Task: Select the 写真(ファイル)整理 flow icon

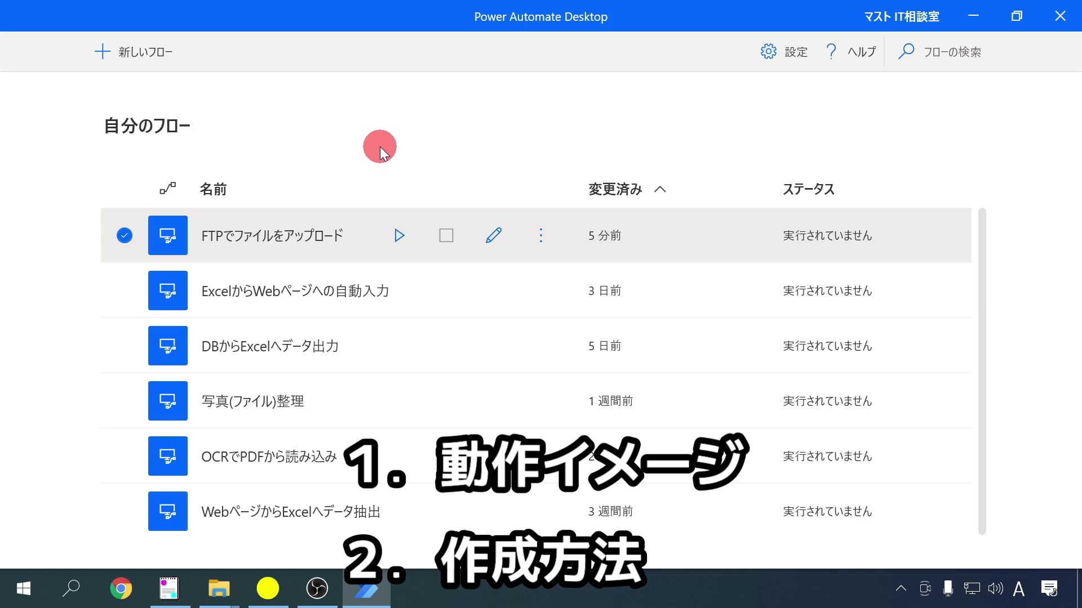Action: pyautogui.click(x=168, y=401)
